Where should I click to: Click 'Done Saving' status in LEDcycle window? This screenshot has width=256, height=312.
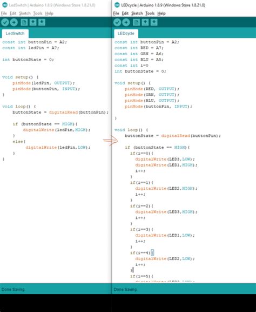pyautogui.click(x=125, y=289)
